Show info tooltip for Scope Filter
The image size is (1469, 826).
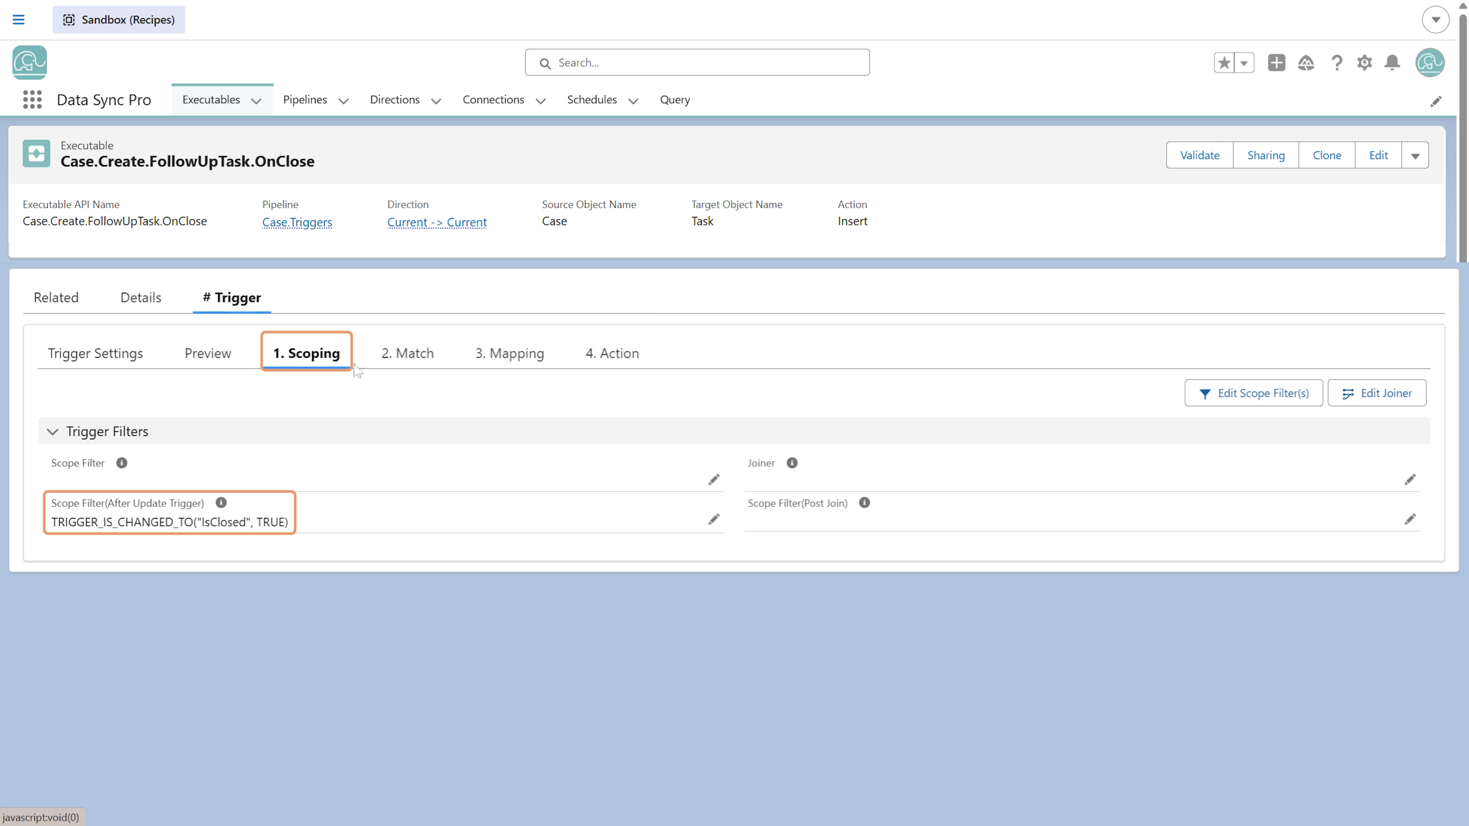pyautogui.click(x=122, y=463)
